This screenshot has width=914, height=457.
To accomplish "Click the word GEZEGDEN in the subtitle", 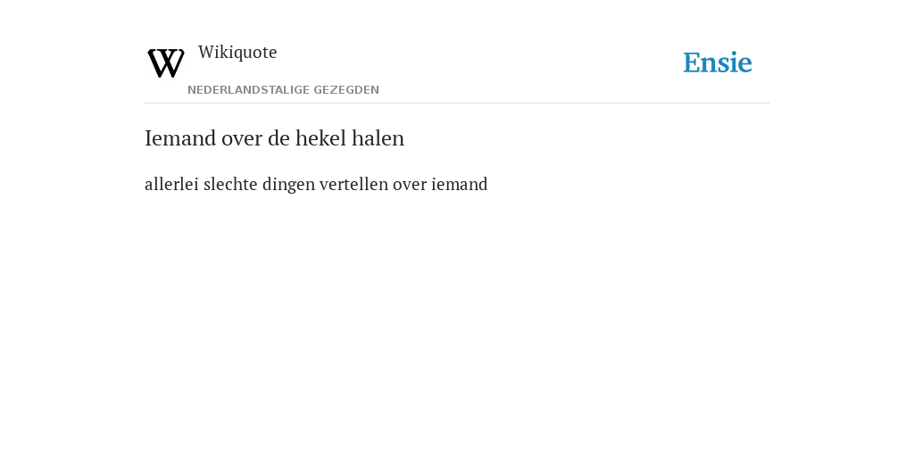I will (346, 90).
